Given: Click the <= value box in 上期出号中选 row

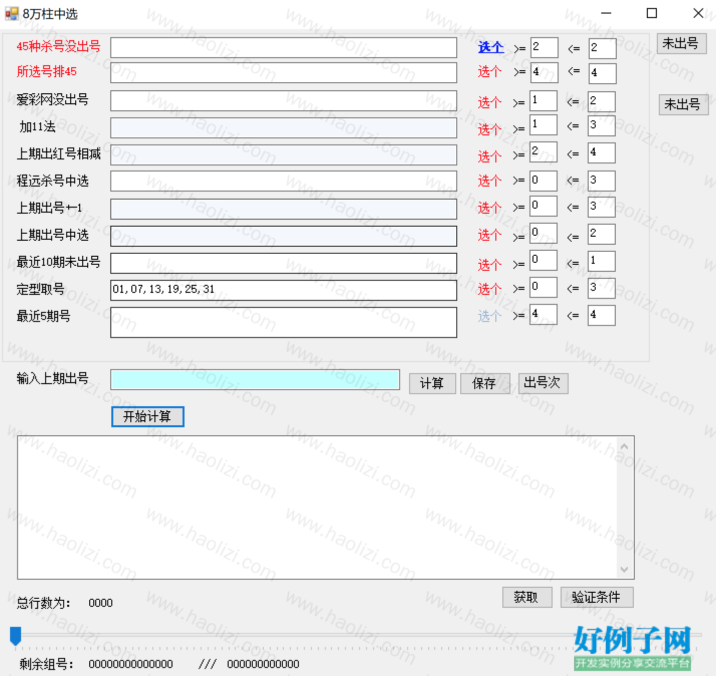Looking at the screenshot, I should (x=602, y=234).
